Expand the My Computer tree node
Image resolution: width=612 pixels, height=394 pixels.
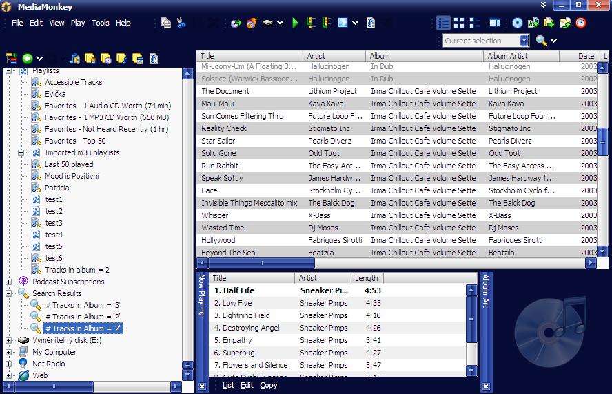tap(9, 352)
